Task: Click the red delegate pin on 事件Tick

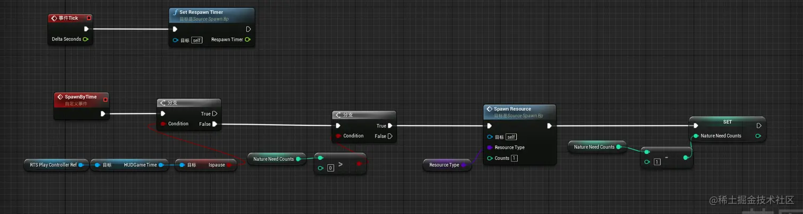Action: coord(89,18)
